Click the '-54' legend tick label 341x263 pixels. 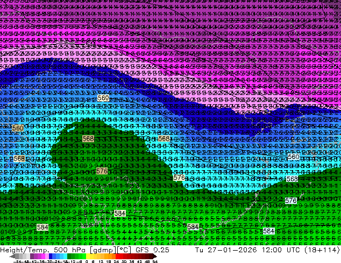[x=17, y=261]
